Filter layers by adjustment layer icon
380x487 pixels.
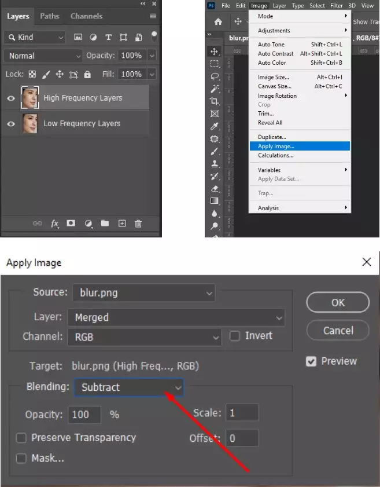coord(93,37)
